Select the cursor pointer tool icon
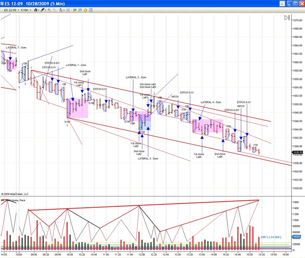 (61, 10)
